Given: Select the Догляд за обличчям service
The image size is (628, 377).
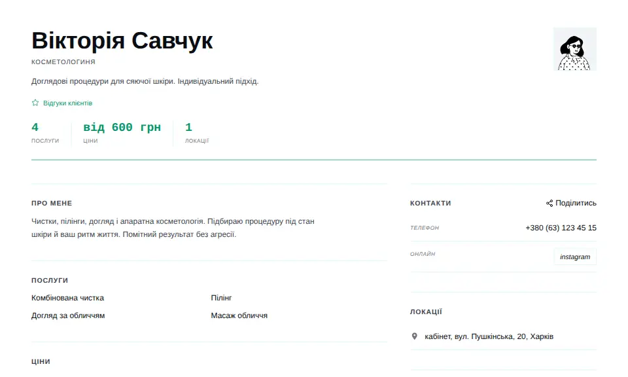Looking at the screenshot, I should click(x=68, y=315).
